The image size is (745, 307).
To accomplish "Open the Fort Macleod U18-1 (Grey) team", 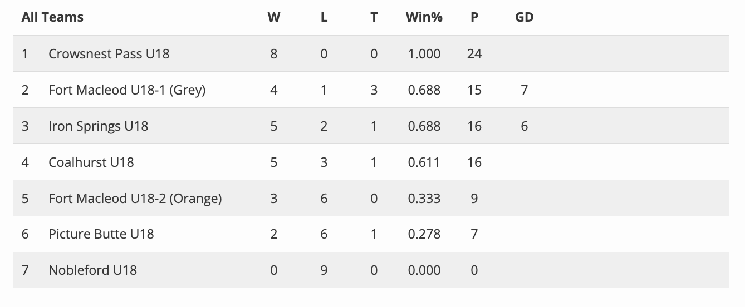I will (127, 90).
